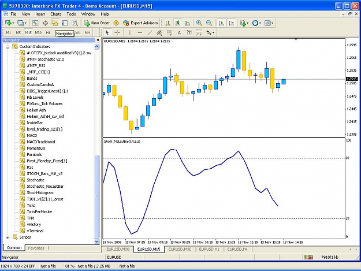Viewport: 361px width, 271px height.
Task: Zoom out the chart with magnifier minus
Action: [x=209, y=23]
